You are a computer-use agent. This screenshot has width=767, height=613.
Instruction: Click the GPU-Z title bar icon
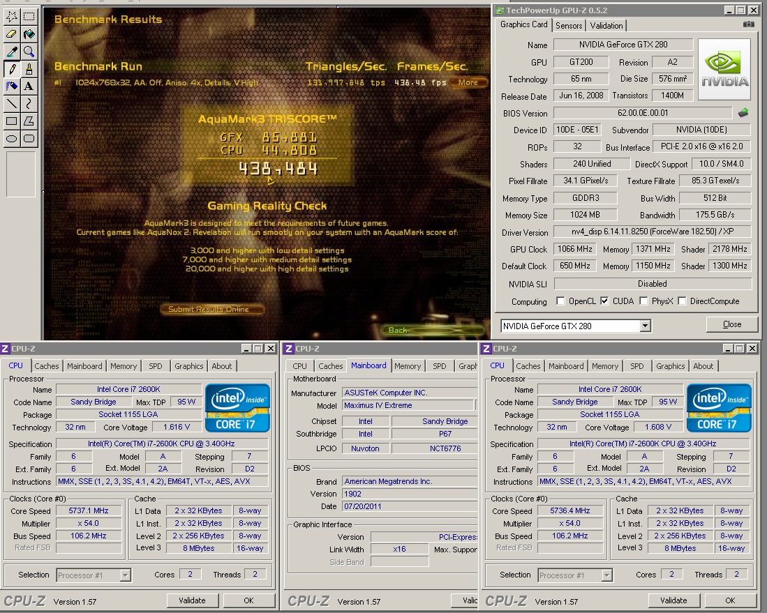(500, 10)
